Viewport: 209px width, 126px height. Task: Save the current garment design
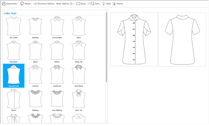[81, 4]
